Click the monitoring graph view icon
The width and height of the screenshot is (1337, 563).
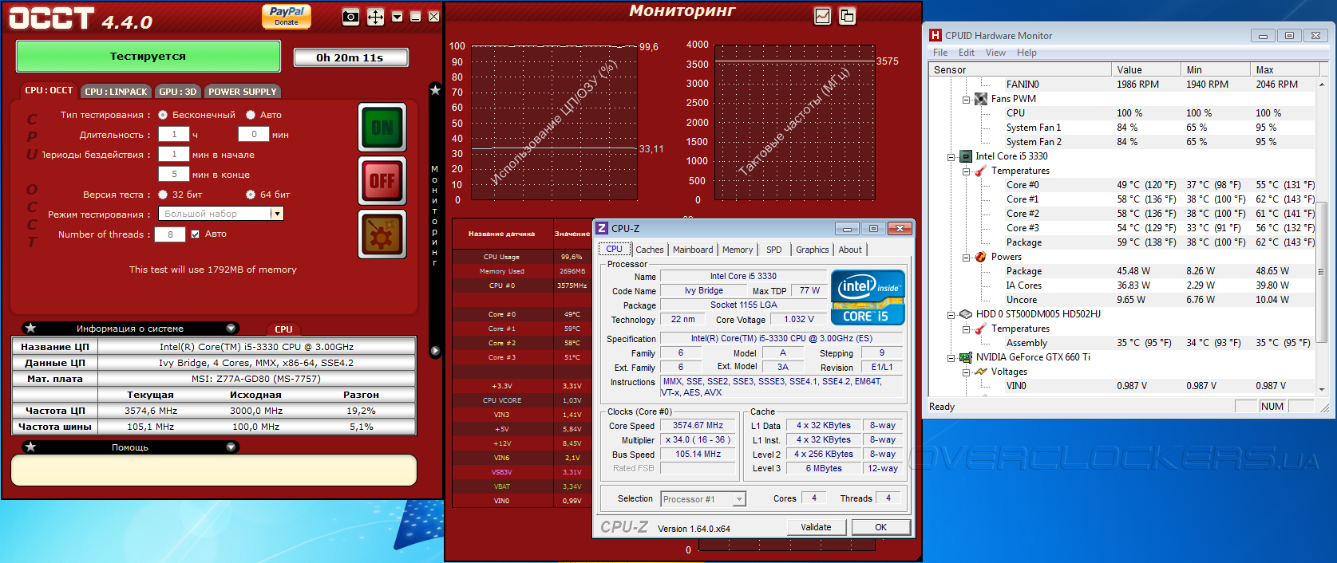(x=822, y=16)
